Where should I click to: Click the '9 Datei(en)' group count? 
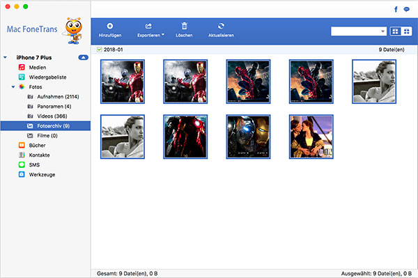click(392, 49)
